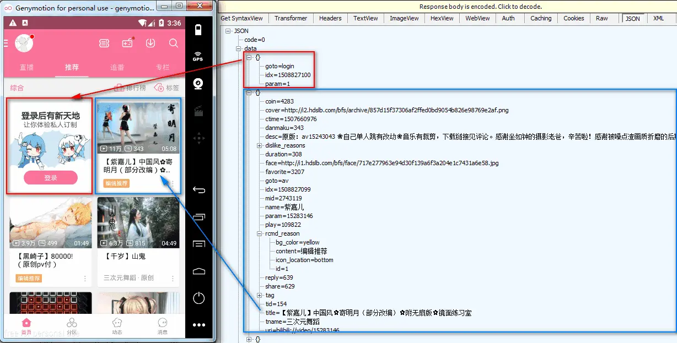
Task: Open the Caching inspector tab
Action: 541,18
